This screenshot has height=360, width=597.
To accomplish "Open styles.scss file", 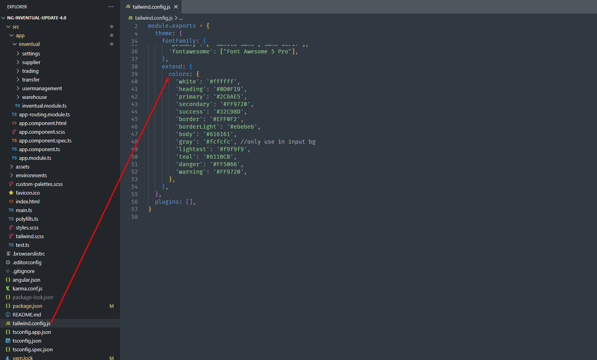I will [27, 227].
